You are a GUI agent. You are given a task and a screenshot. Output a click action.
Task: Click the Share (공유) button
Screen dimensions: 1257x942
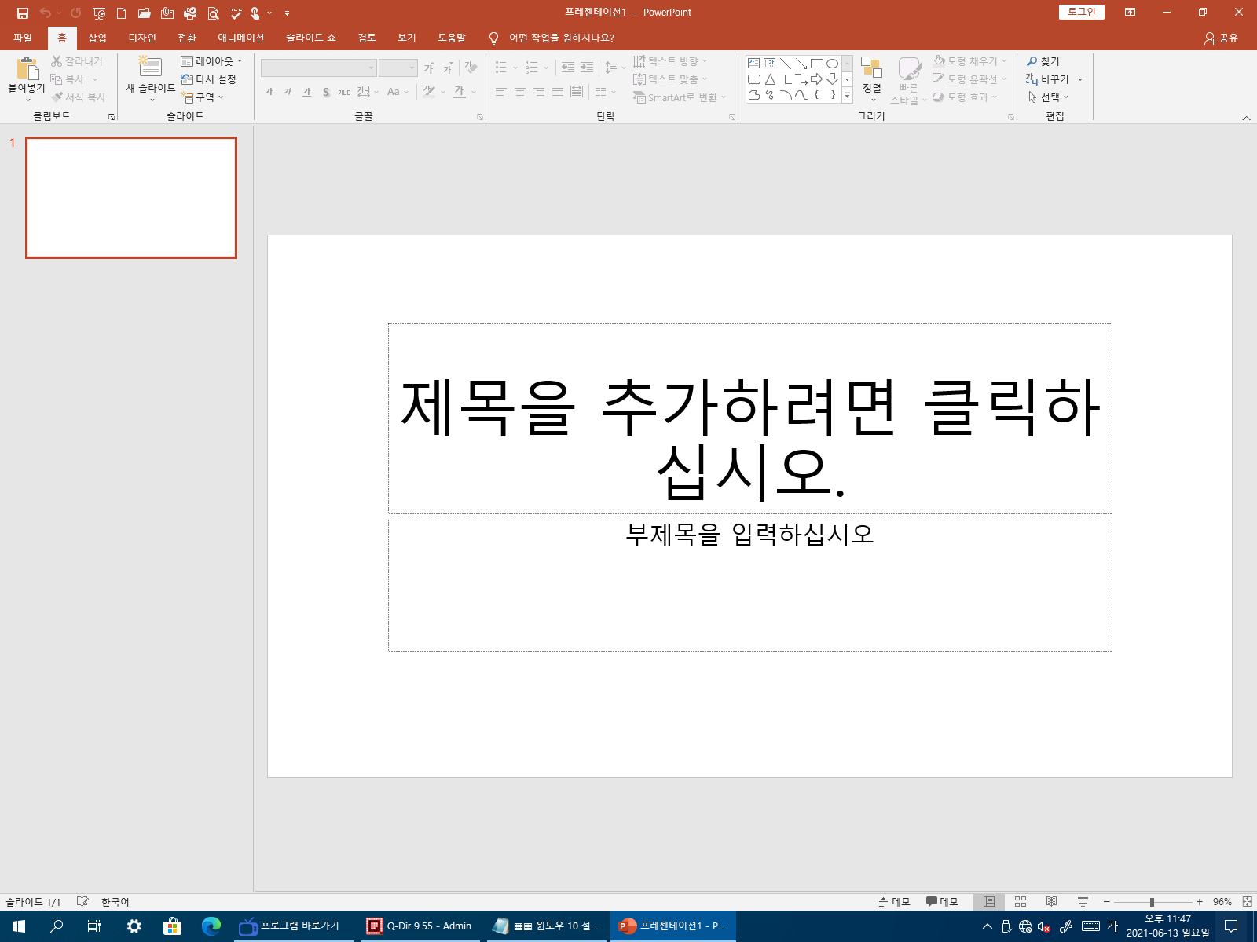[x=1221, y=38]
